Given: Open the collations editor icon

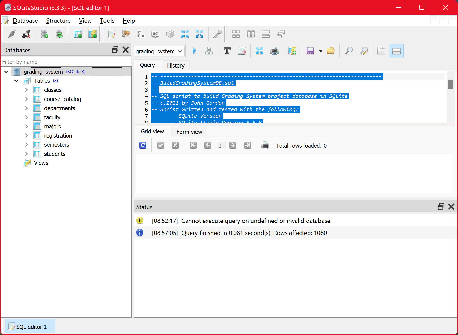Looking at the screenshot, I should [x=155, y=34].
